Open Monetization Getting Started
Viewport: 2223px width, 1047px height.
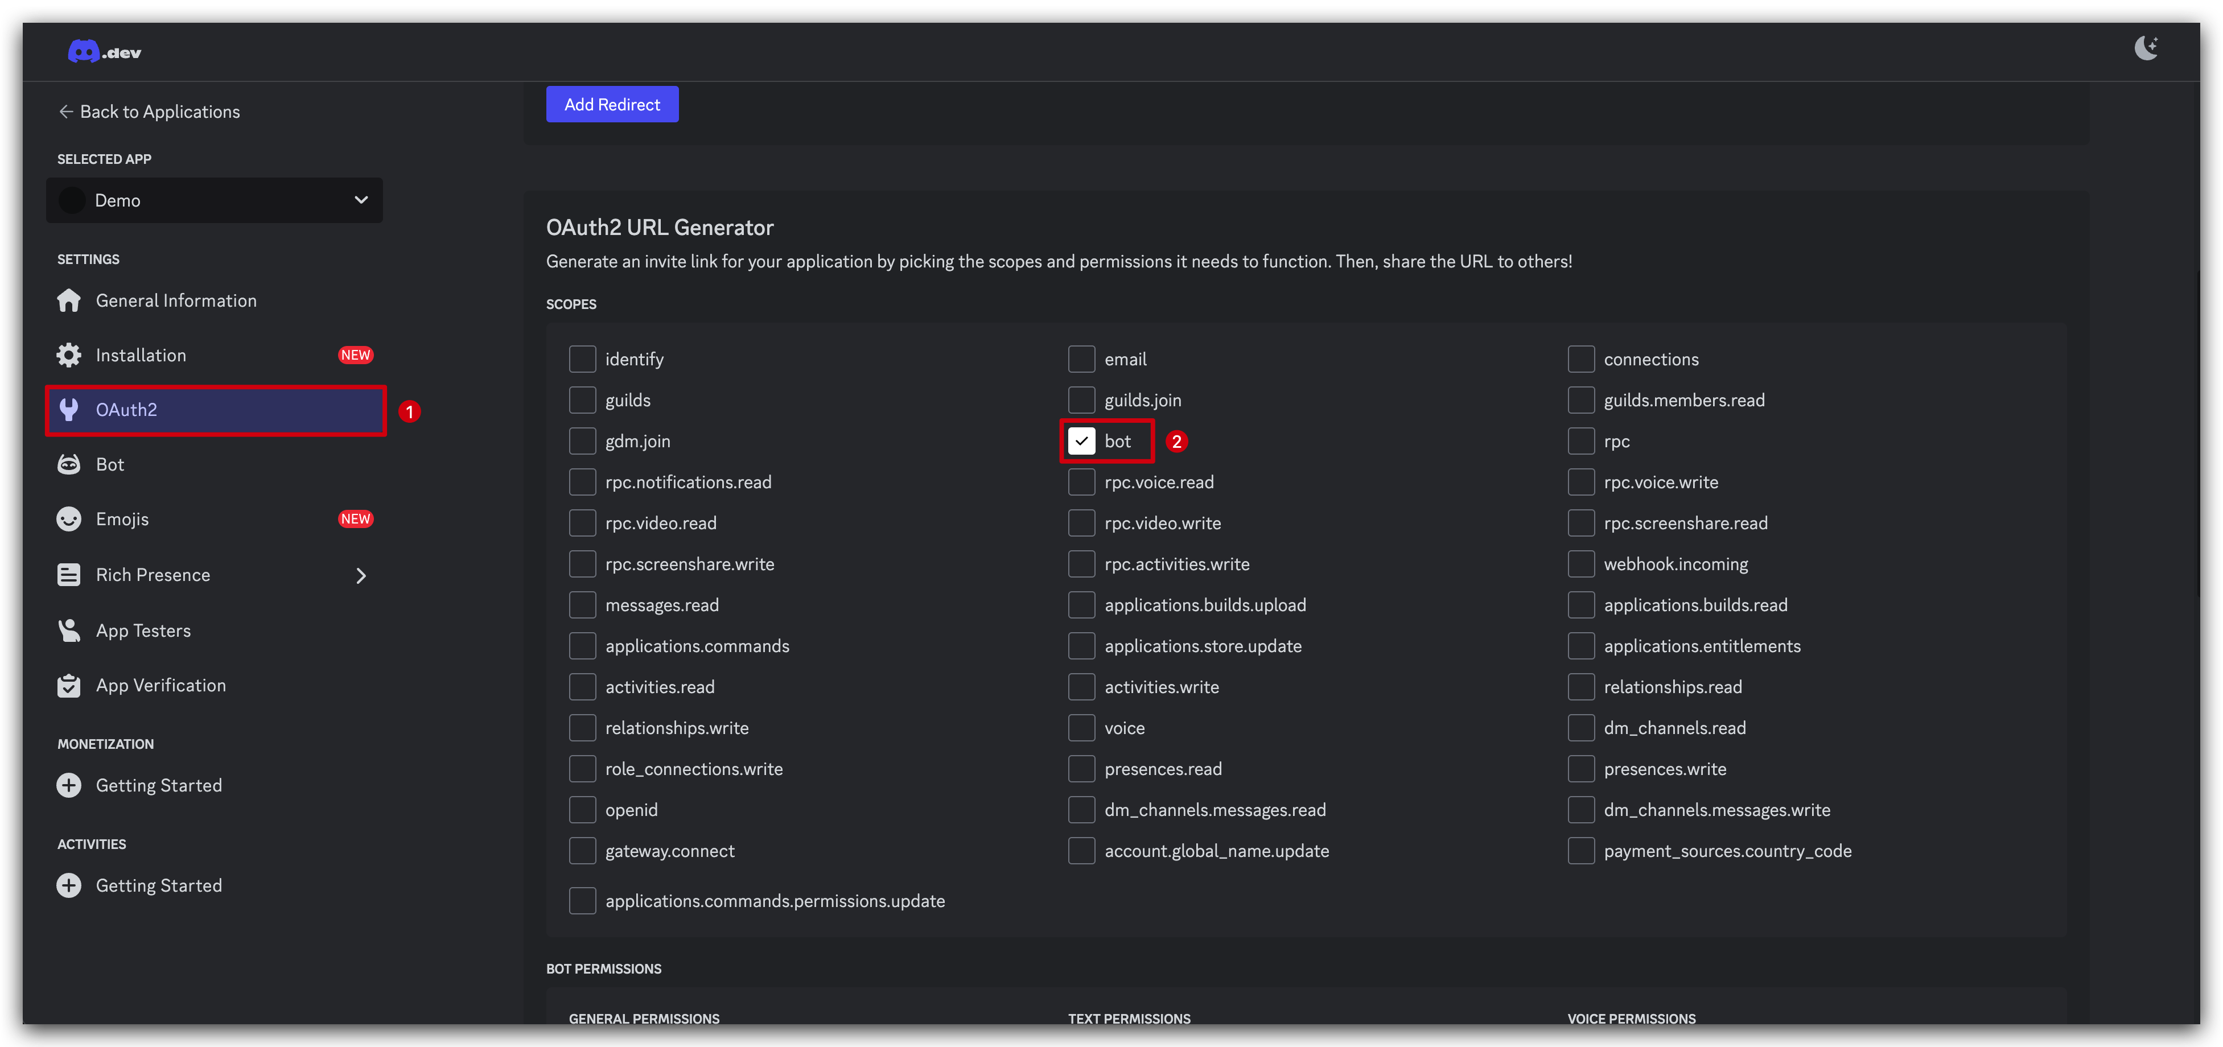pyautogui.click(x=214, y=785)
